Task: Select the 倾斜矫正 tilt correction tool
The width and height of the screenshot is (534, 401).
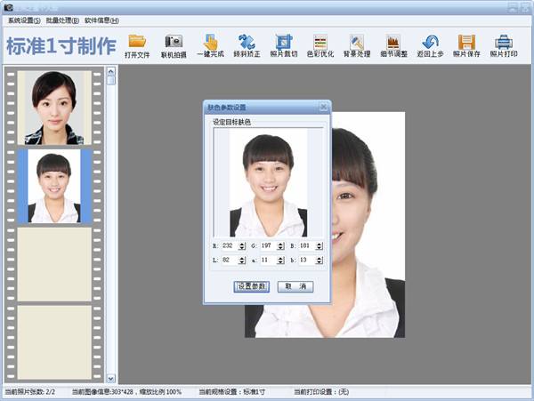Action: tap(247, 45)
